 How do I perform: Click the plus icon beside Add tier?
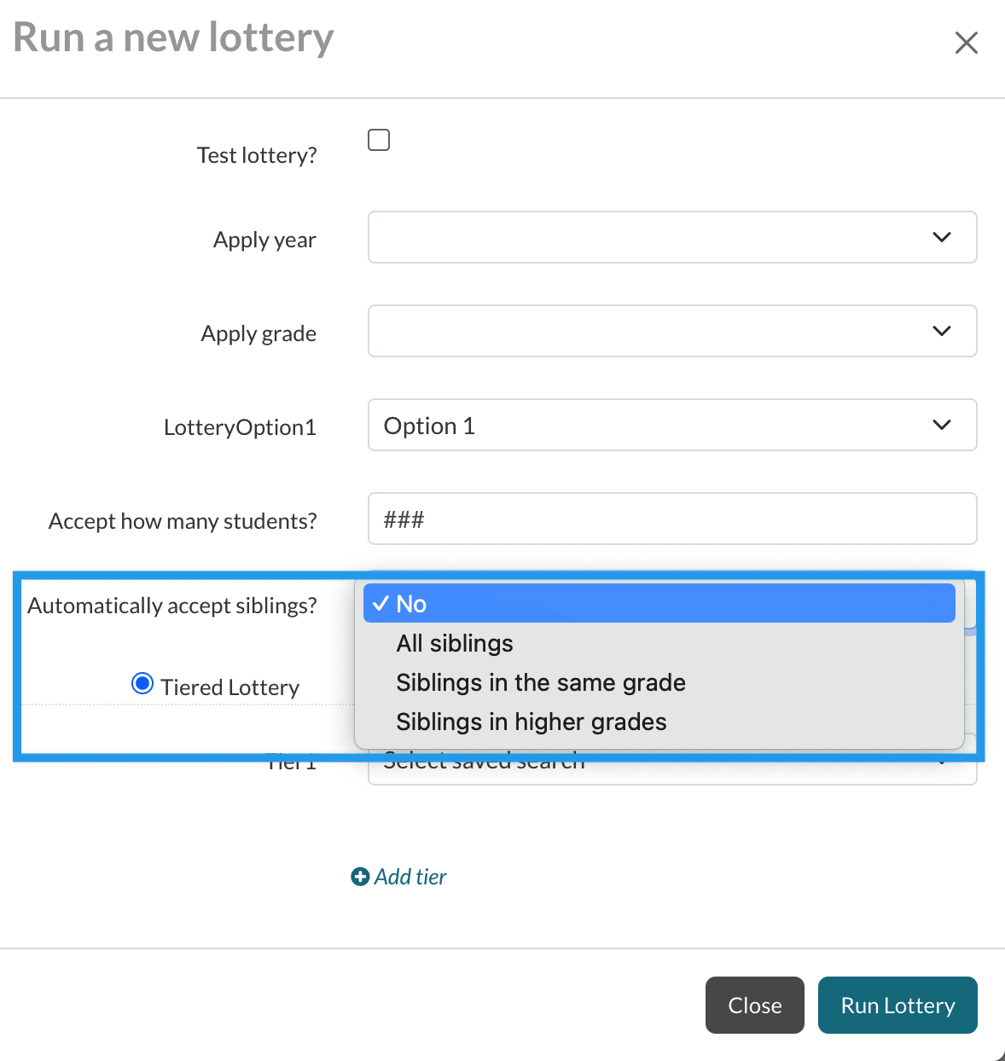[x=360, y=877]
